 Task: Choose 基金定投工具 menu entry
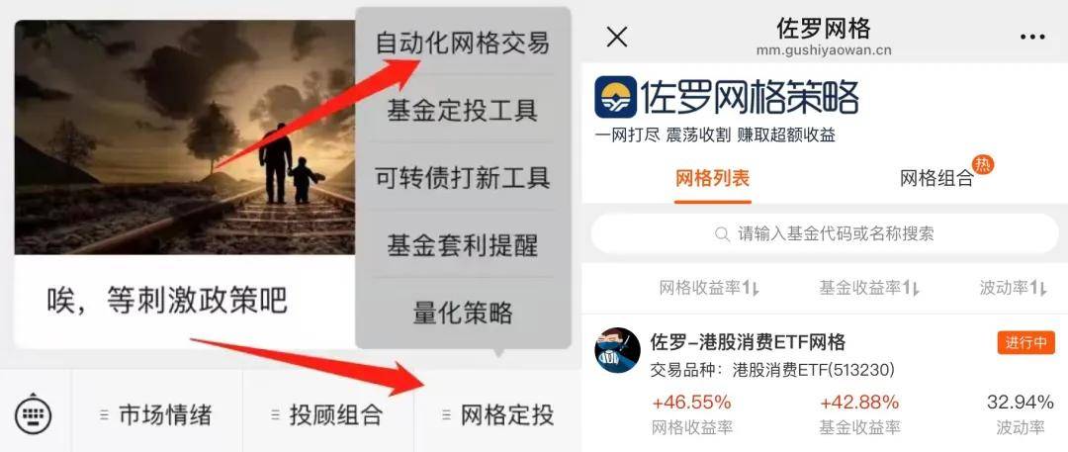point(463,110)
